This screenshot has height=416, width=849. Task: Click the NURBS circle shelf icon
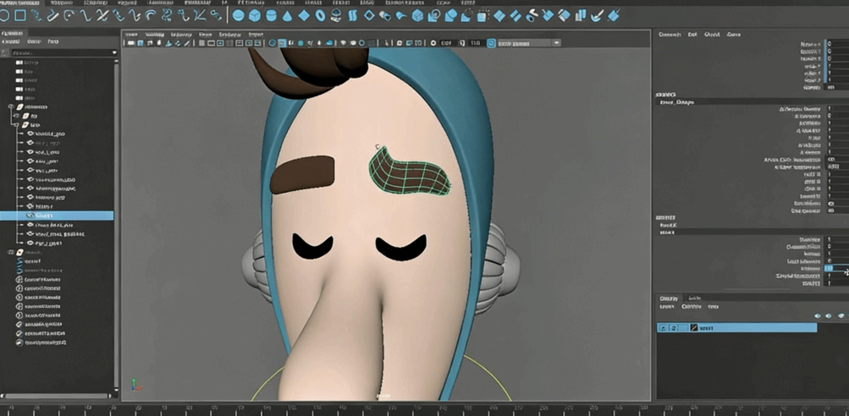tap(7, 15)
